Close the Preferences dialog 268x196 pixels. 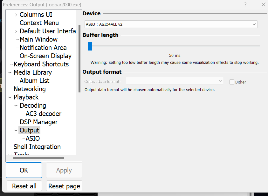click(263, 4)
